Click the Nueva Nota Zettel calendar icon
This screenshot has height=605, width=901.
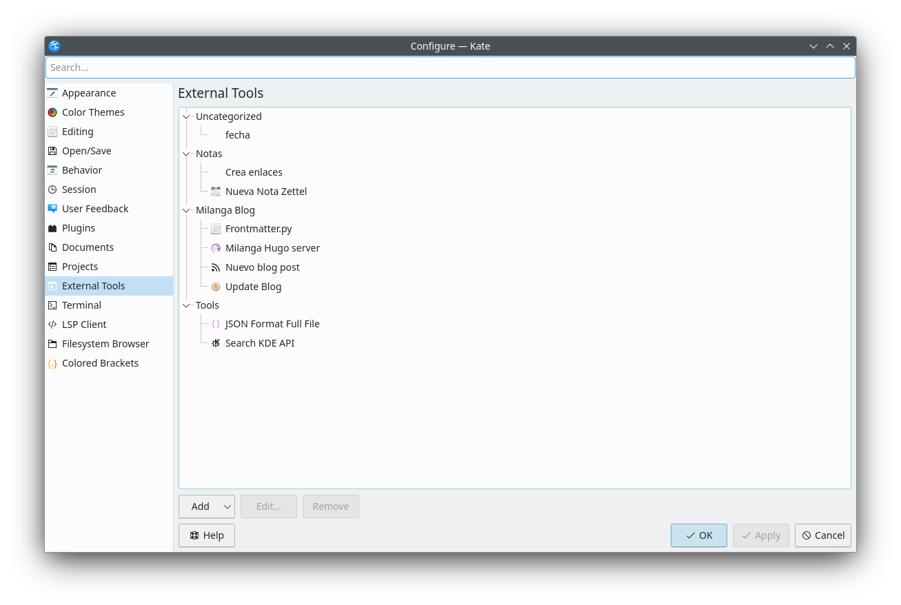[216, 192]
